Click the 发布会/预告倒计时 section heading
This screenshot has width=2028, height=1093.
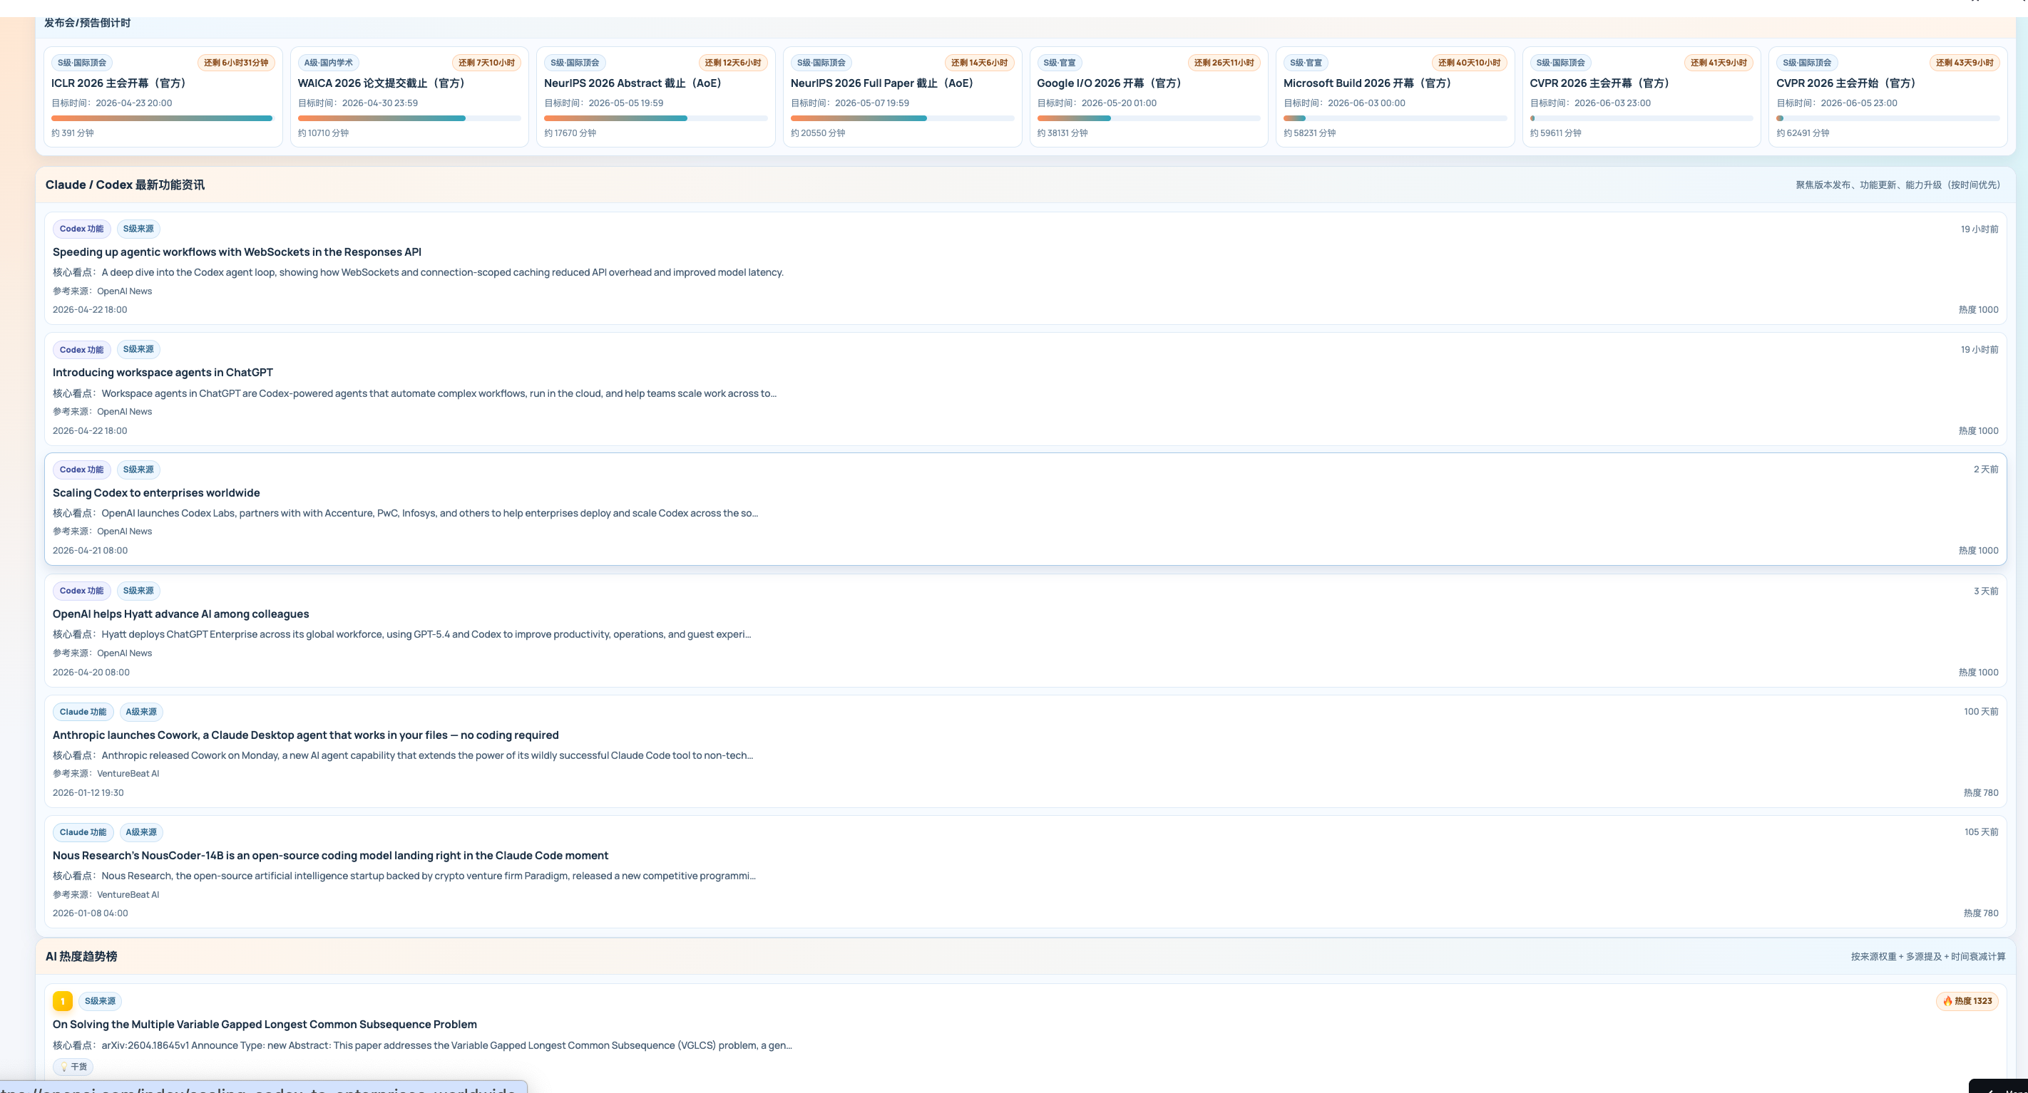click(88, 23)
